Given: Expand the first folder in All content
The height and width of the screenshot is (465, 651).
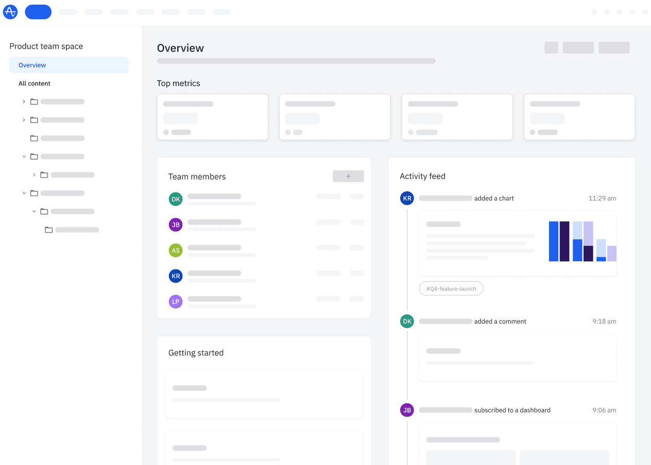Looking at the screenshot, I should coord(24,102).
